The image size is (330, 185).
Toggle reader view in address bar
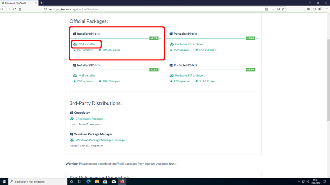pyautogui.click(x=267, y=9)
